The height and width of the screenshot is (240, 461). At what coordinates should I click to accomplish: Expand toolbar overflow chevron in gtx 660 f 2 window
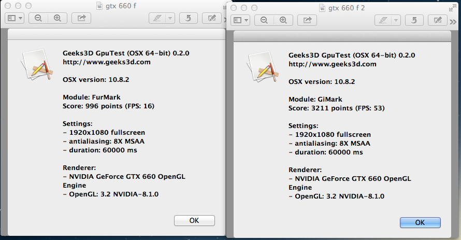point(453,22)
